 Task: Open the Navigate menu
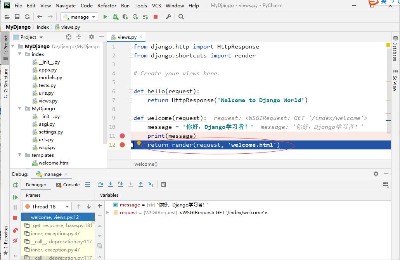(x=66, y=5)
